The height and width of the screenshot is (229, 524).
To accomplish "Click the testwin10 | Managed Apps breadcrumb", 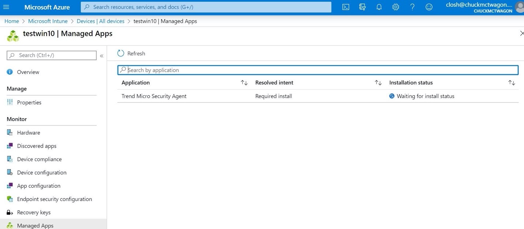I will 165,21.
